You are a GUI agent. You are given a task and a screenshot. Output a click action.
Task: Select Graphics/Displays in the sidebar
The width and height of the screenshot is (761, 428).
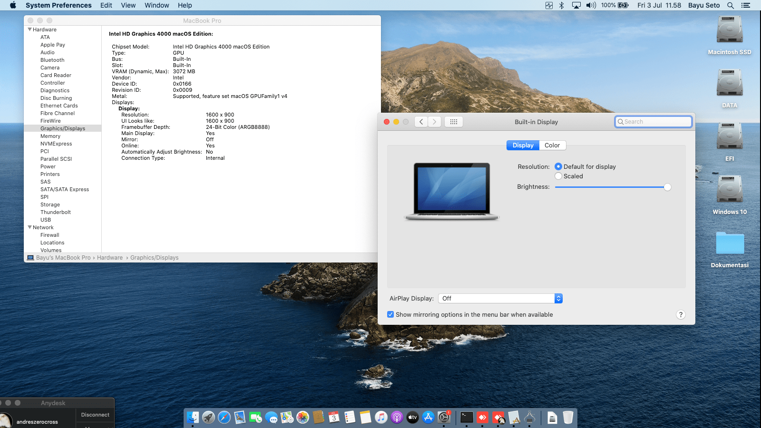pos(63,128)
